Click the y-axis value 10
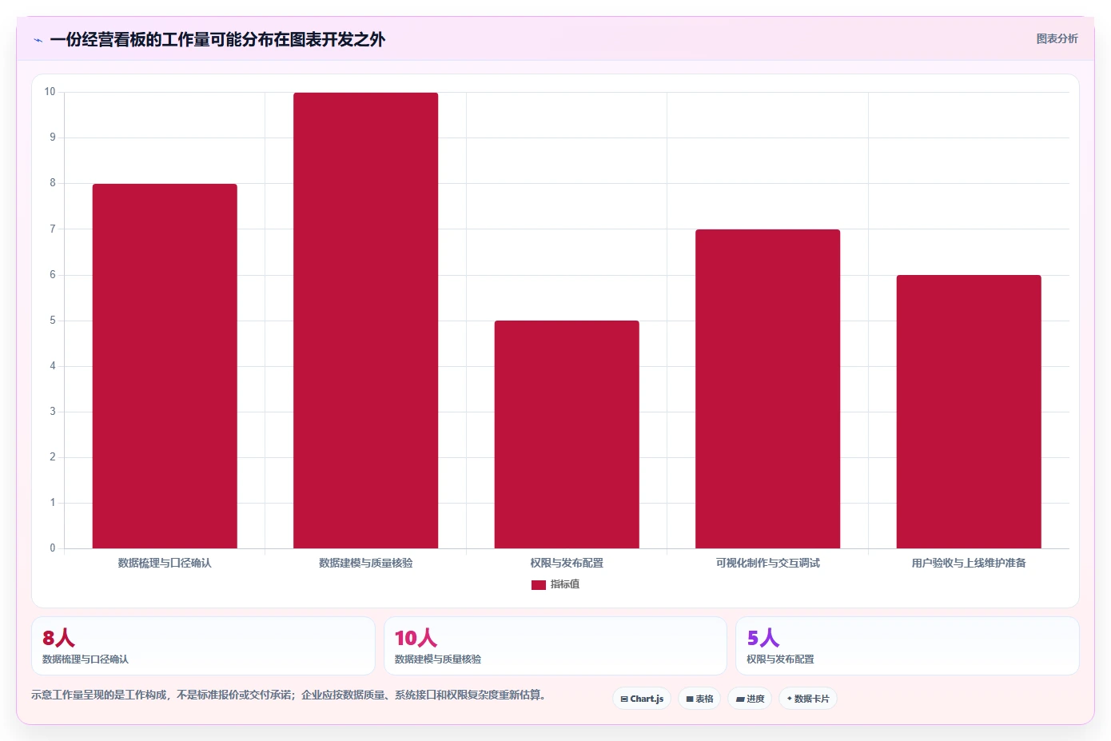Screen dimensions: 1111x741 (x=50, y=92)
